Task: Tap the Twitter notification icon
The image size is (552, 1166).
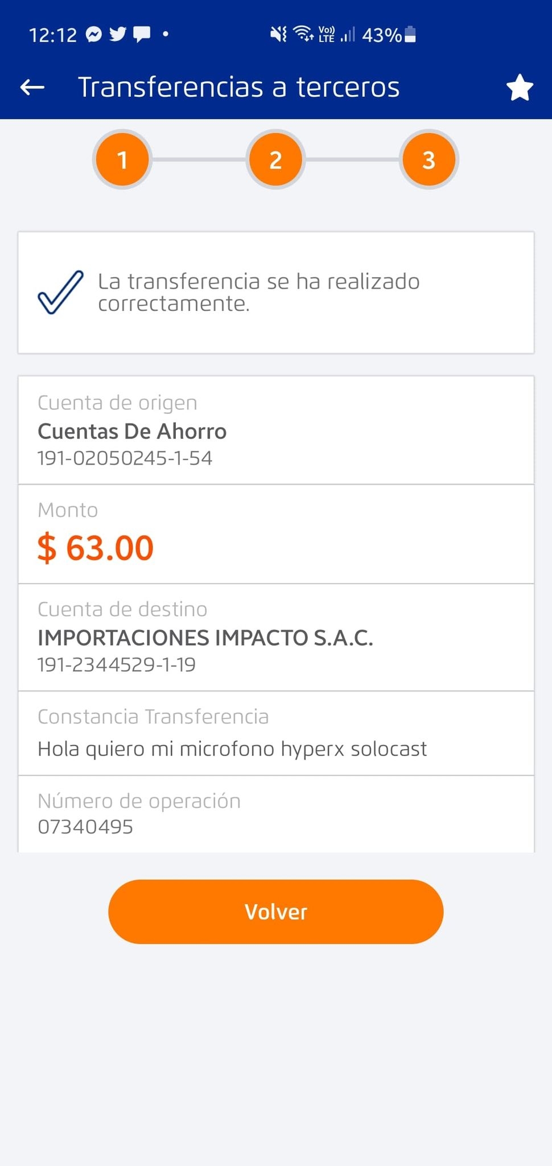Action: tap(118, 35)
